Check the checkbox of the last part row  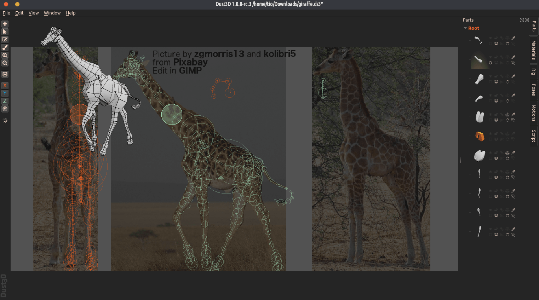[491, 235]
